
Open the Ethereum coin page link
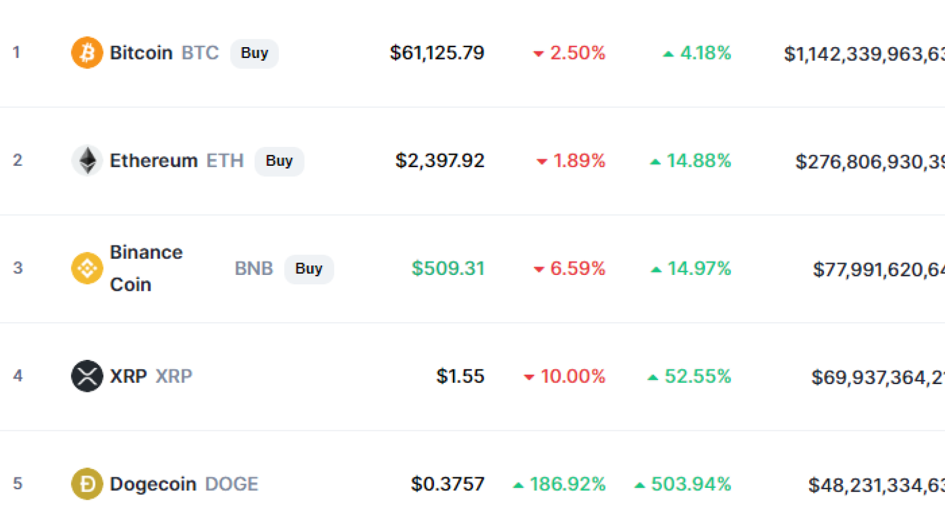coord(154,160)
